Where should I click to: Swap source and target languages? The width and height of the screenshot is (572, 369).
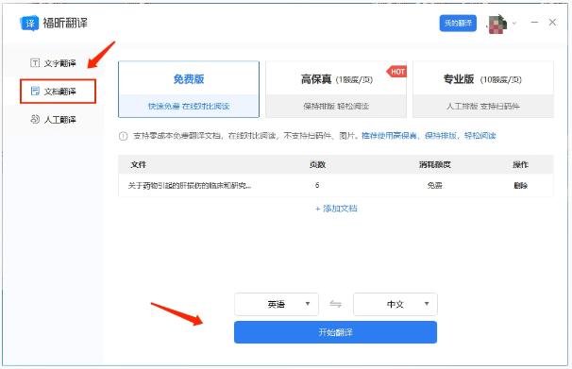coord(336,304)
